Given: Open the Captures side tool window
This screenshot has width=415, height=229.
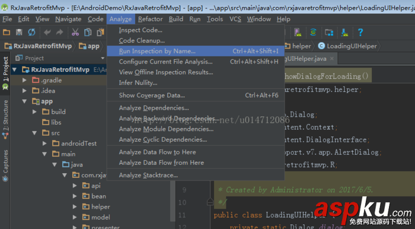Looking at the screenshot, I should tap(5, 166).
